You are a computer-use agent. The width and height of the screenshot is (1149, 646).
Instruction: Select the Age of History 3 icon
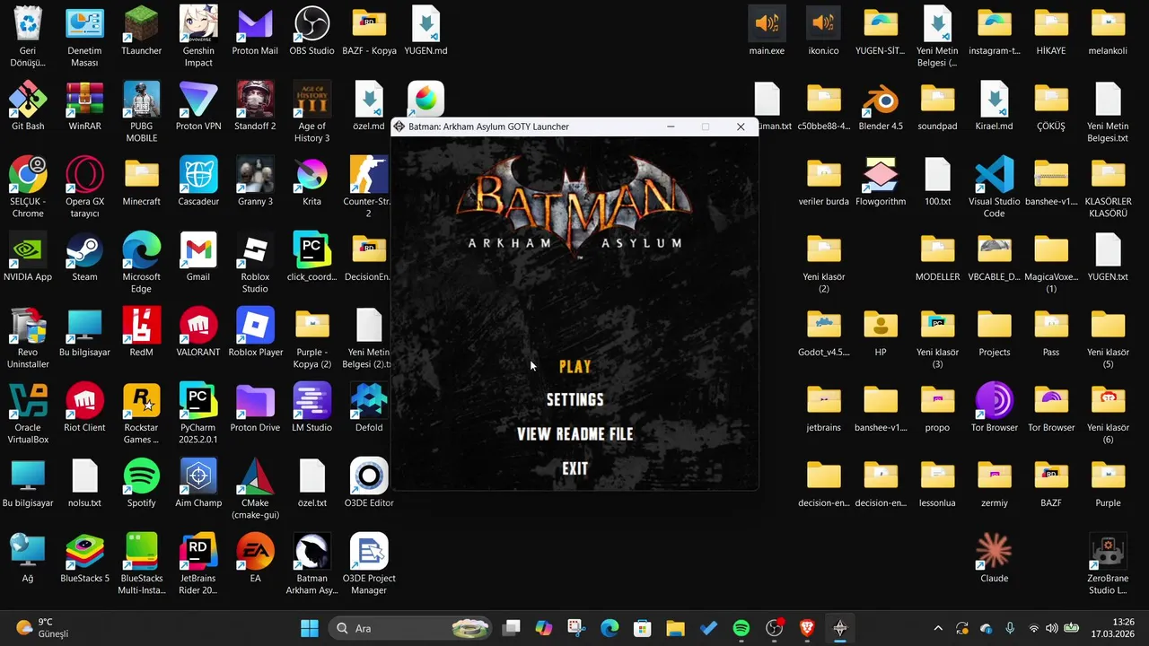(311, 111)
